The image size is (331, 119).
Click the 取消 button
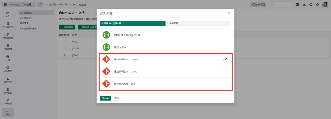point(117,99)
